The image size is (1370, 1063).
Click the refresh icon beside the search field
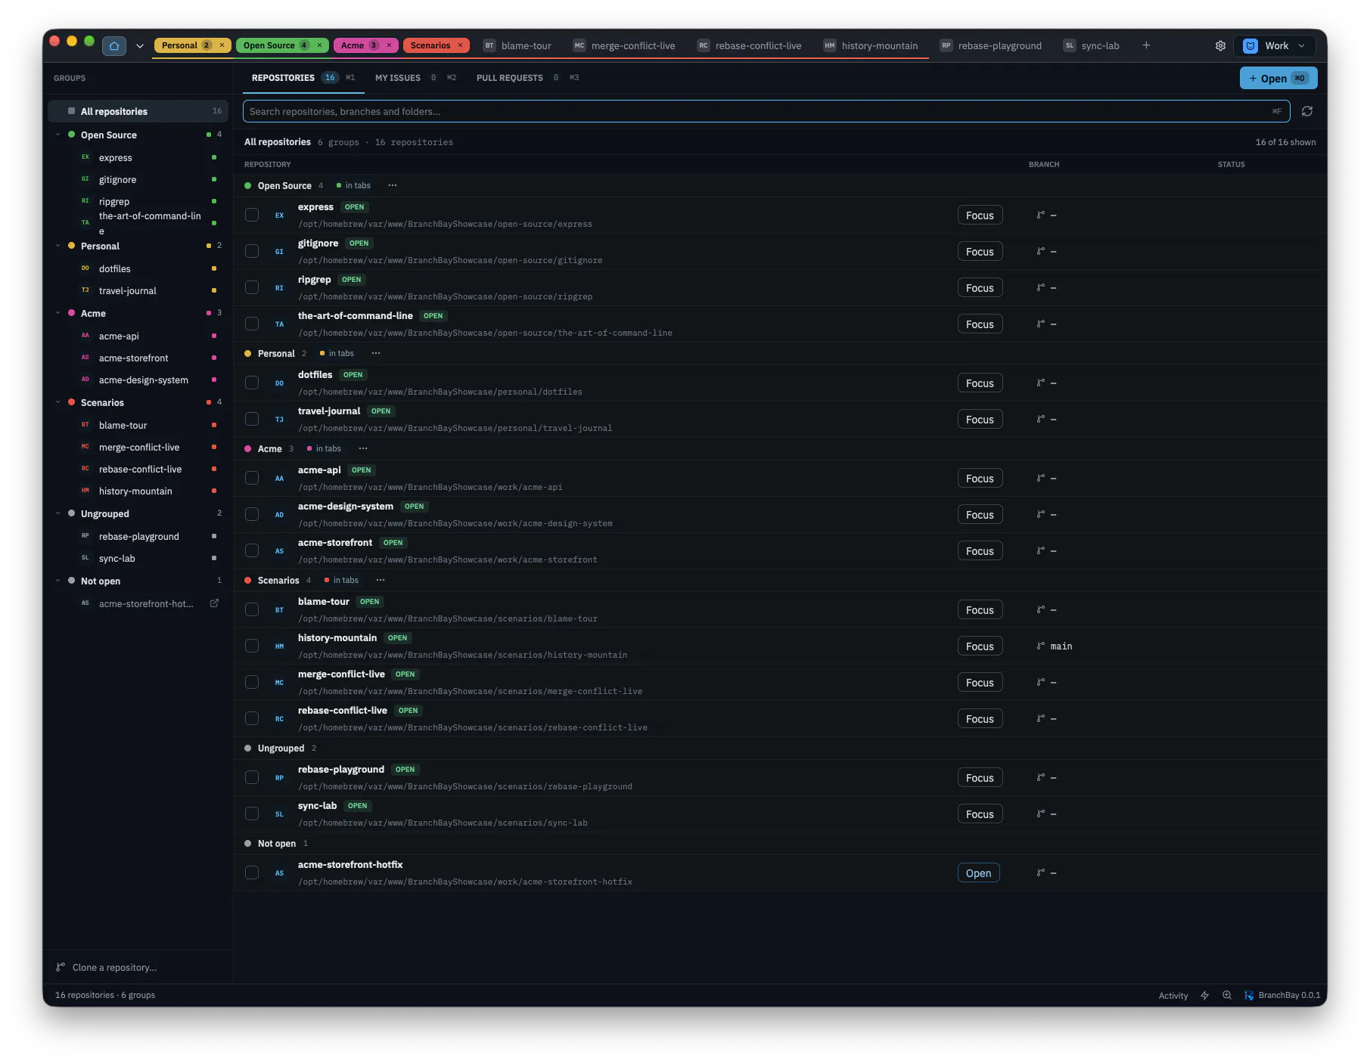click(1306, 111)
